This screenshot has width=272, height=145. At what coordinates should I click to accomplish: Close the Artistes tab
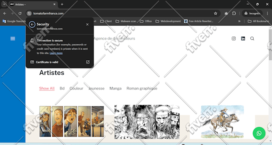54,4
